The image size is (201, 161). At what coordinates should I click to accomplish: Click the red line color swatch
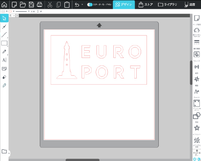[10, 11]
